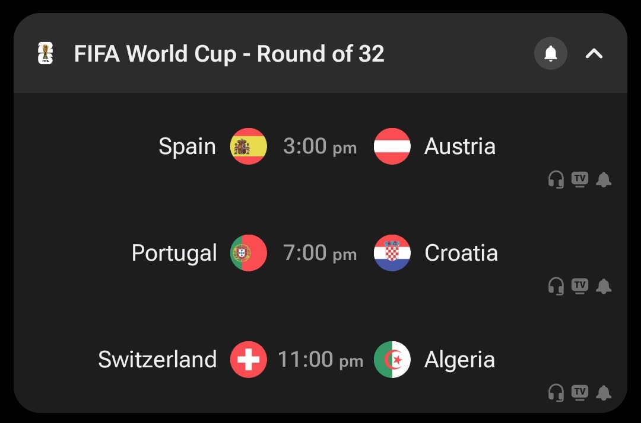Image resolution: width=641 pixels, height=423 pixels.
Task: Enable match alert for Portugal vs Croatia
Action: tap(604, 286)
